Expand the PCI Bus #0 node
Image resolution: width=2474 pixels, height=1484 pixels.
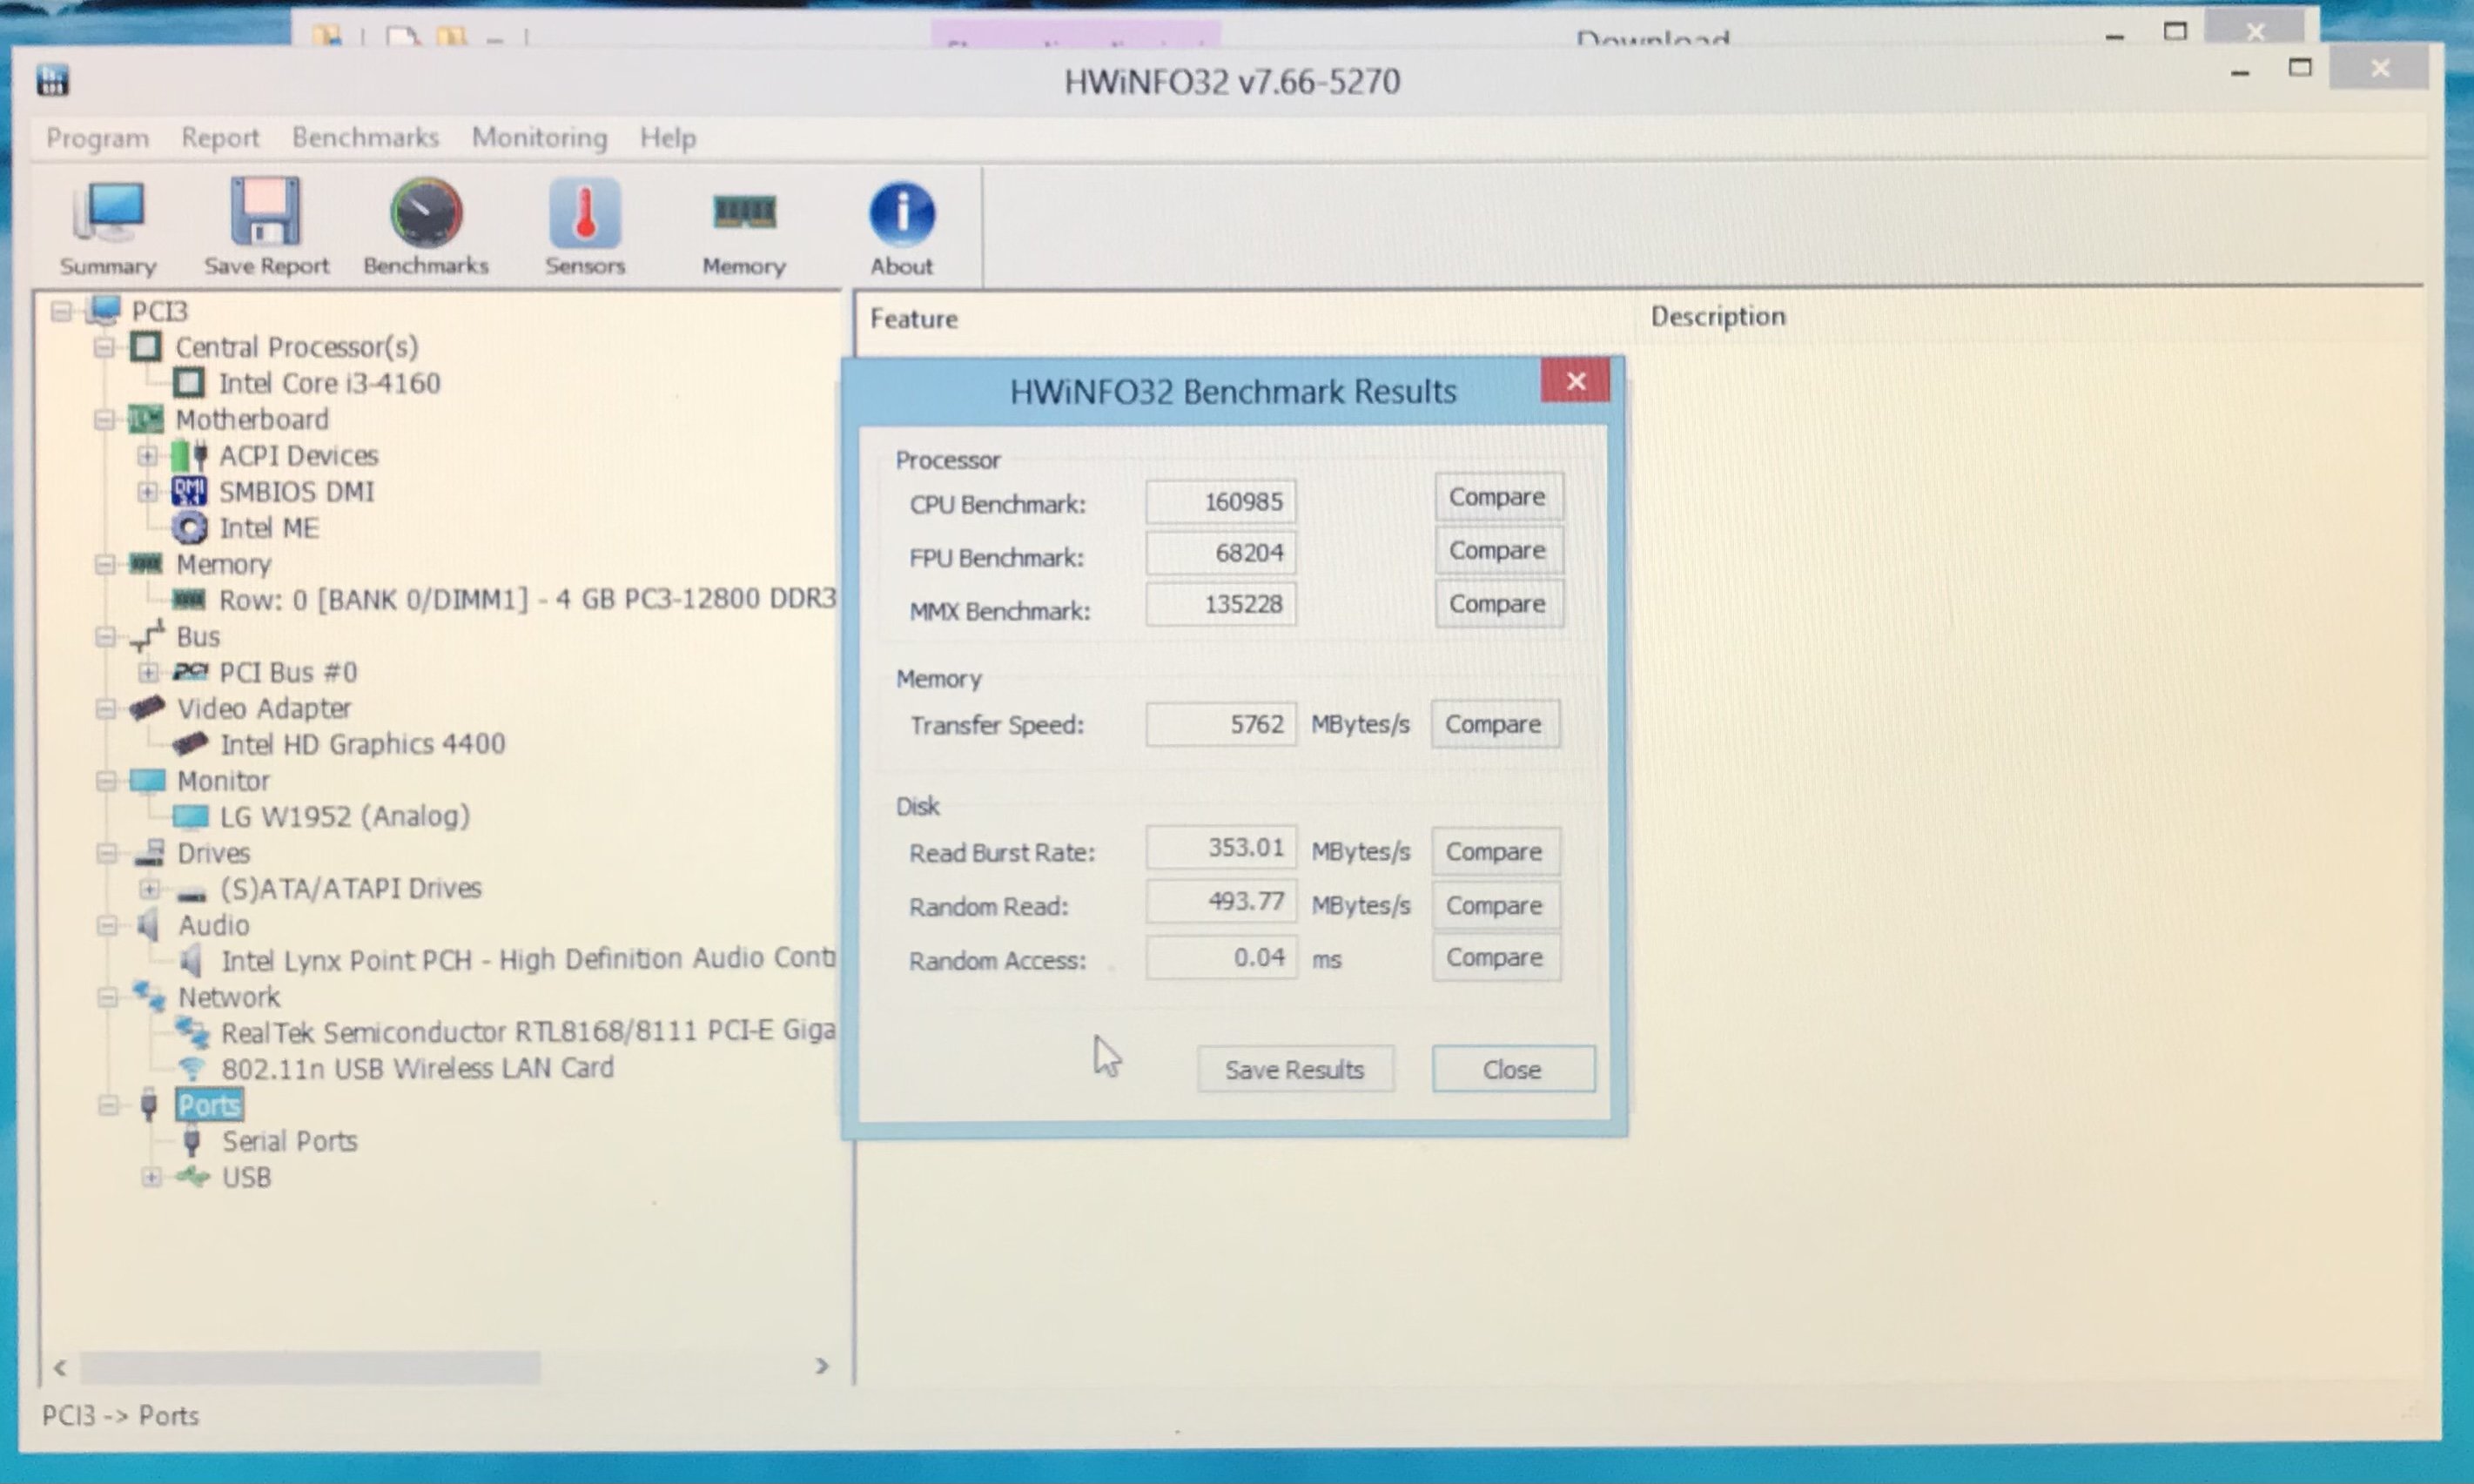[147, 672]
